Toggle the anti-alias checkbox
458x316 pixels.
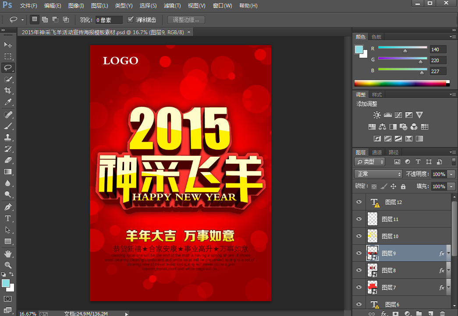coord(131,20)
